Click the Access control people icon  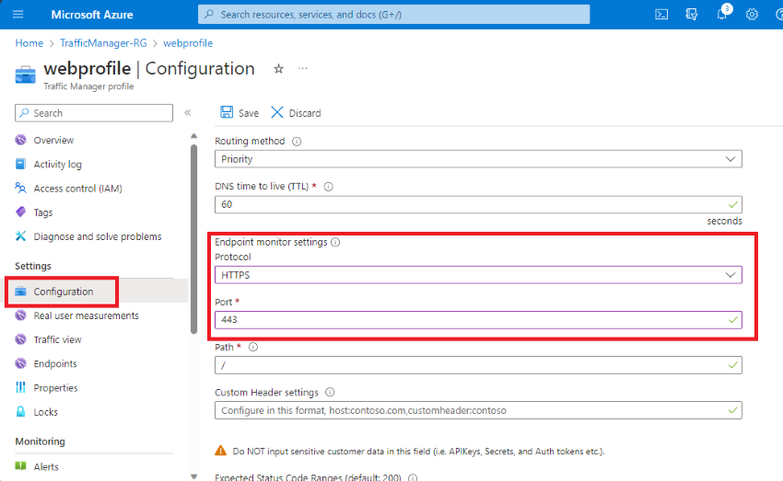tap(20, 188)
